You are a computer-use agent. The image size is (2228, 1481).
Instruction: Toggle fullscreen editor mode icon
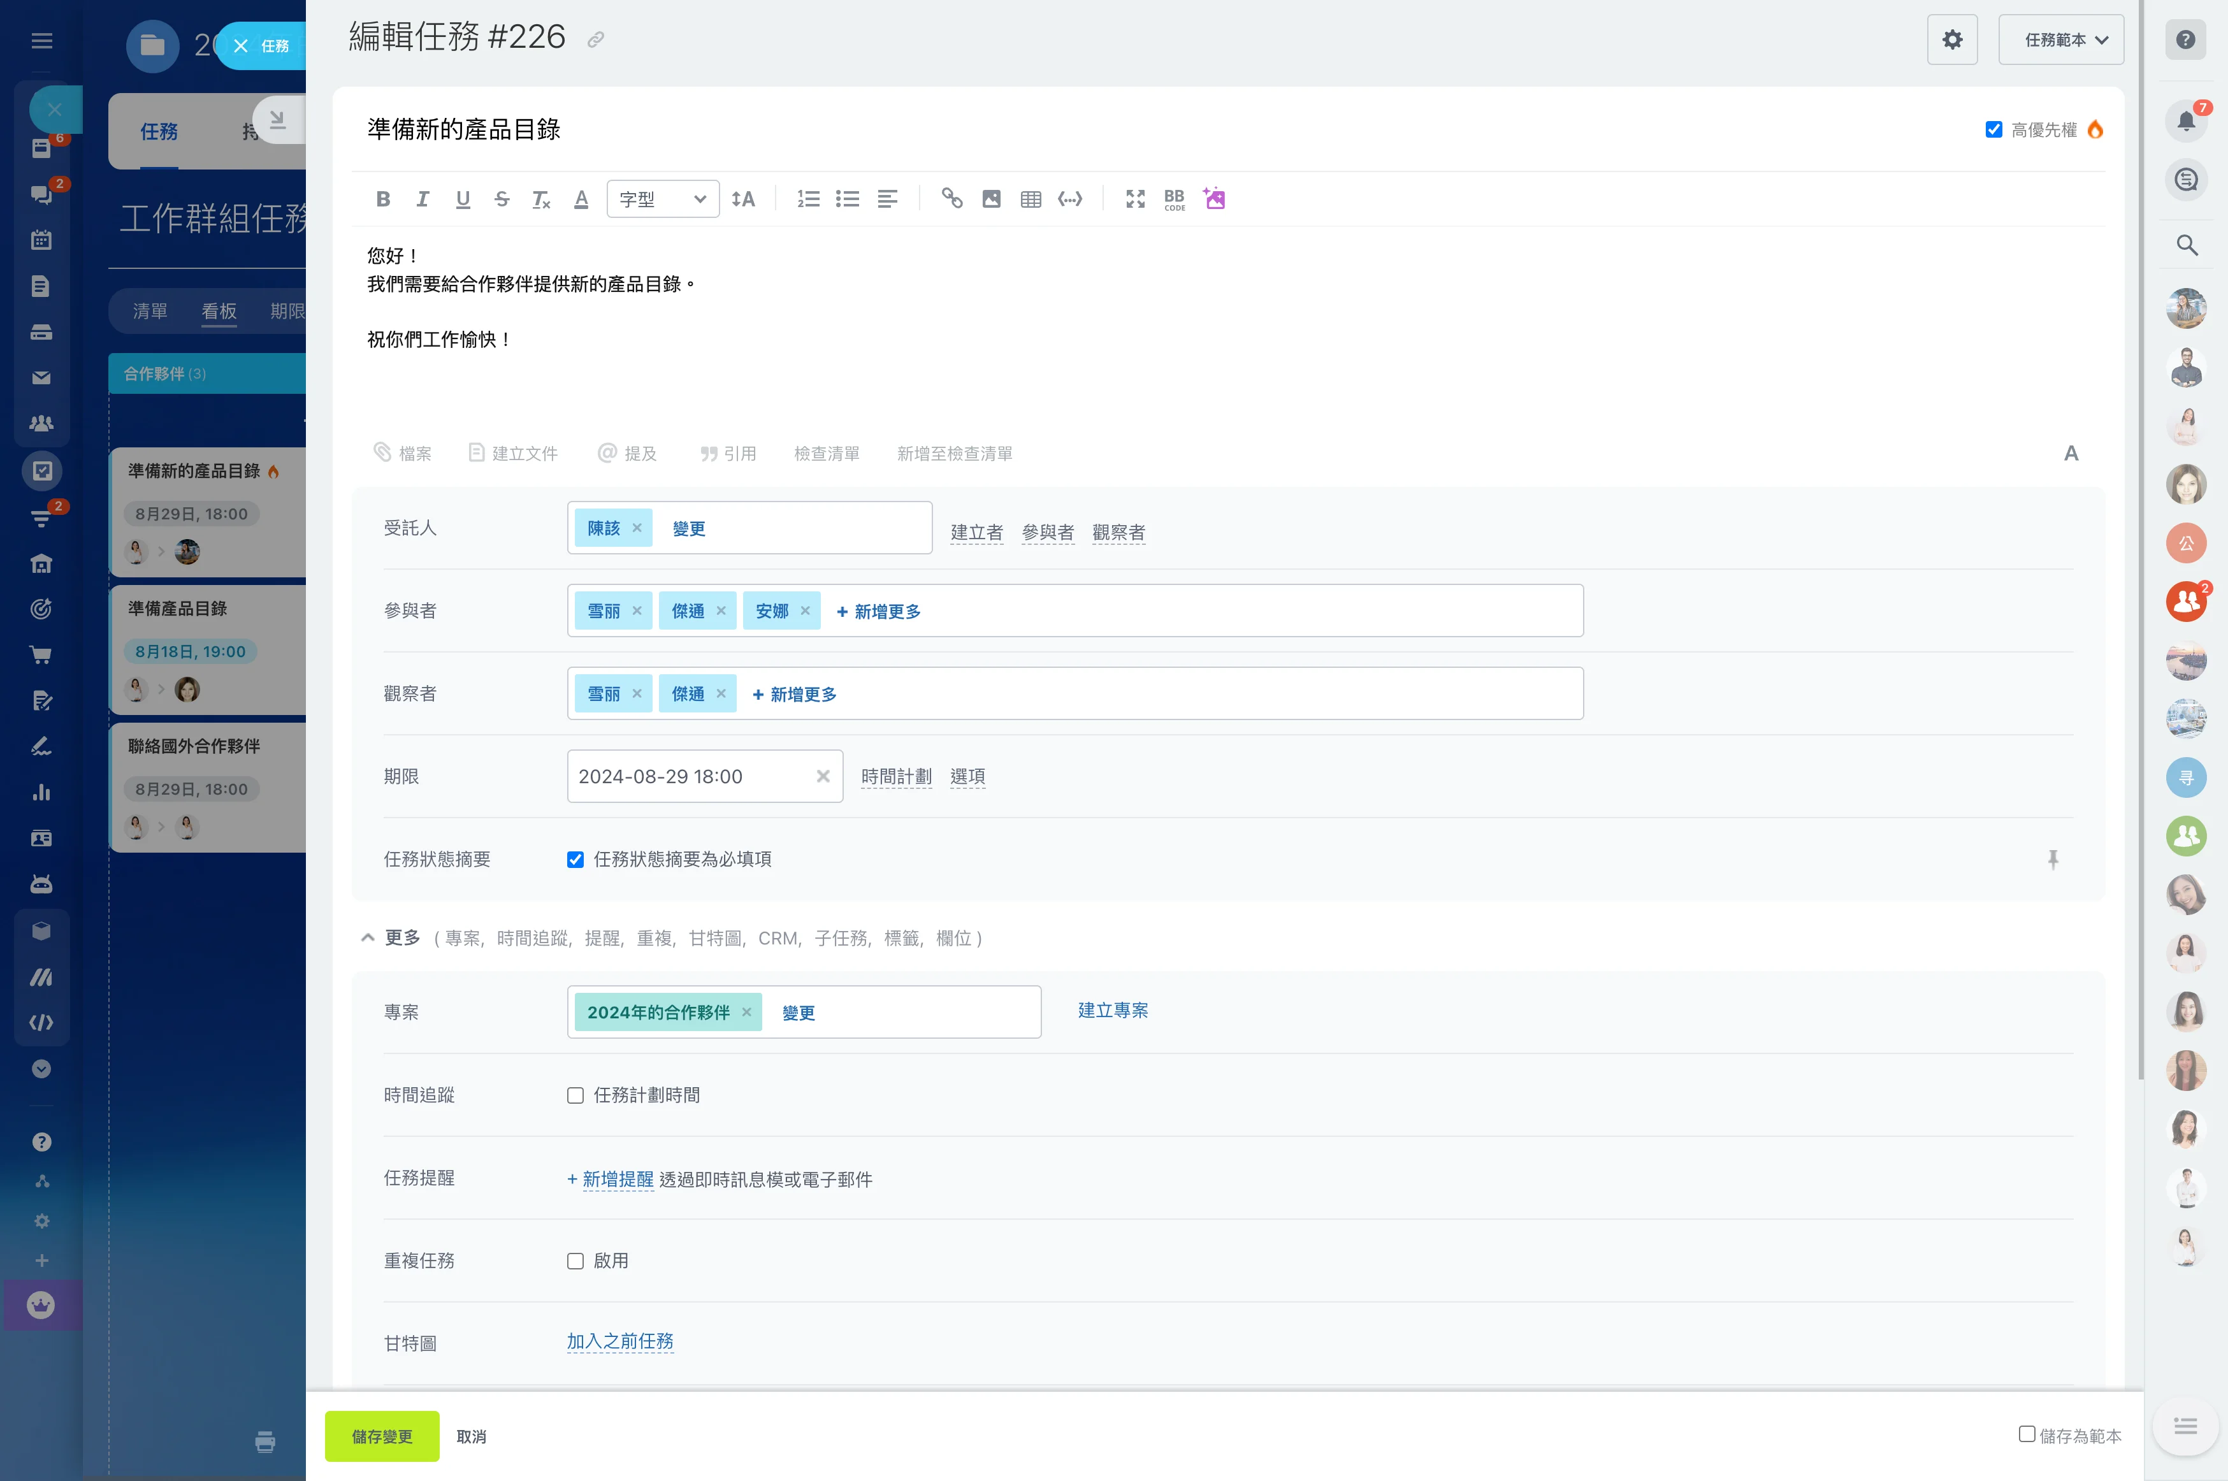tap(1134, 199)
